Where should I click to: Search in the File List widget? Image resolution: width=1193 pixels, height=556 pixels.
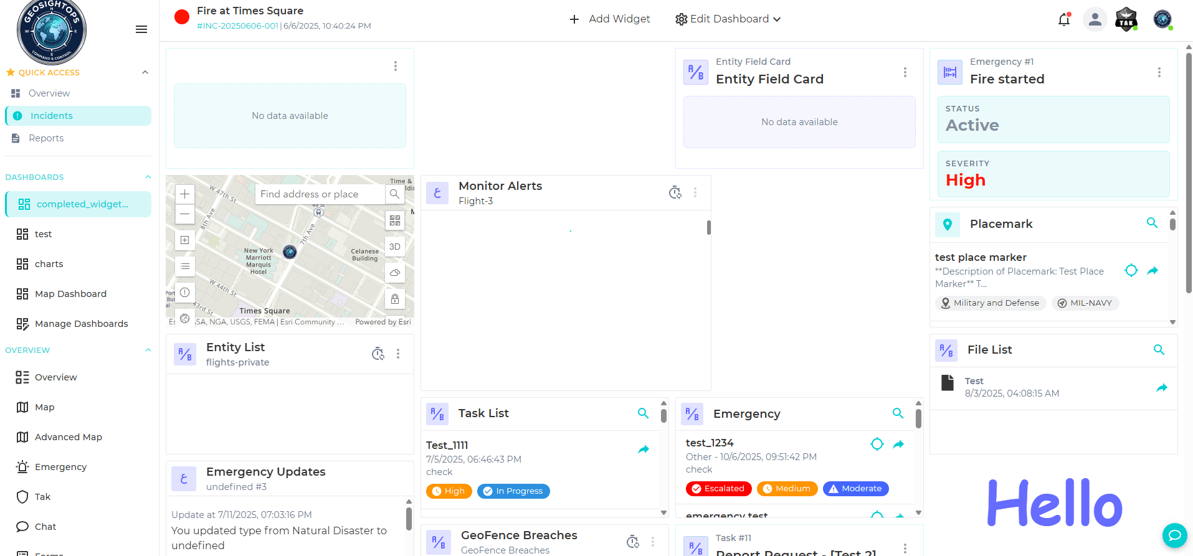[x=1159, y=350]
